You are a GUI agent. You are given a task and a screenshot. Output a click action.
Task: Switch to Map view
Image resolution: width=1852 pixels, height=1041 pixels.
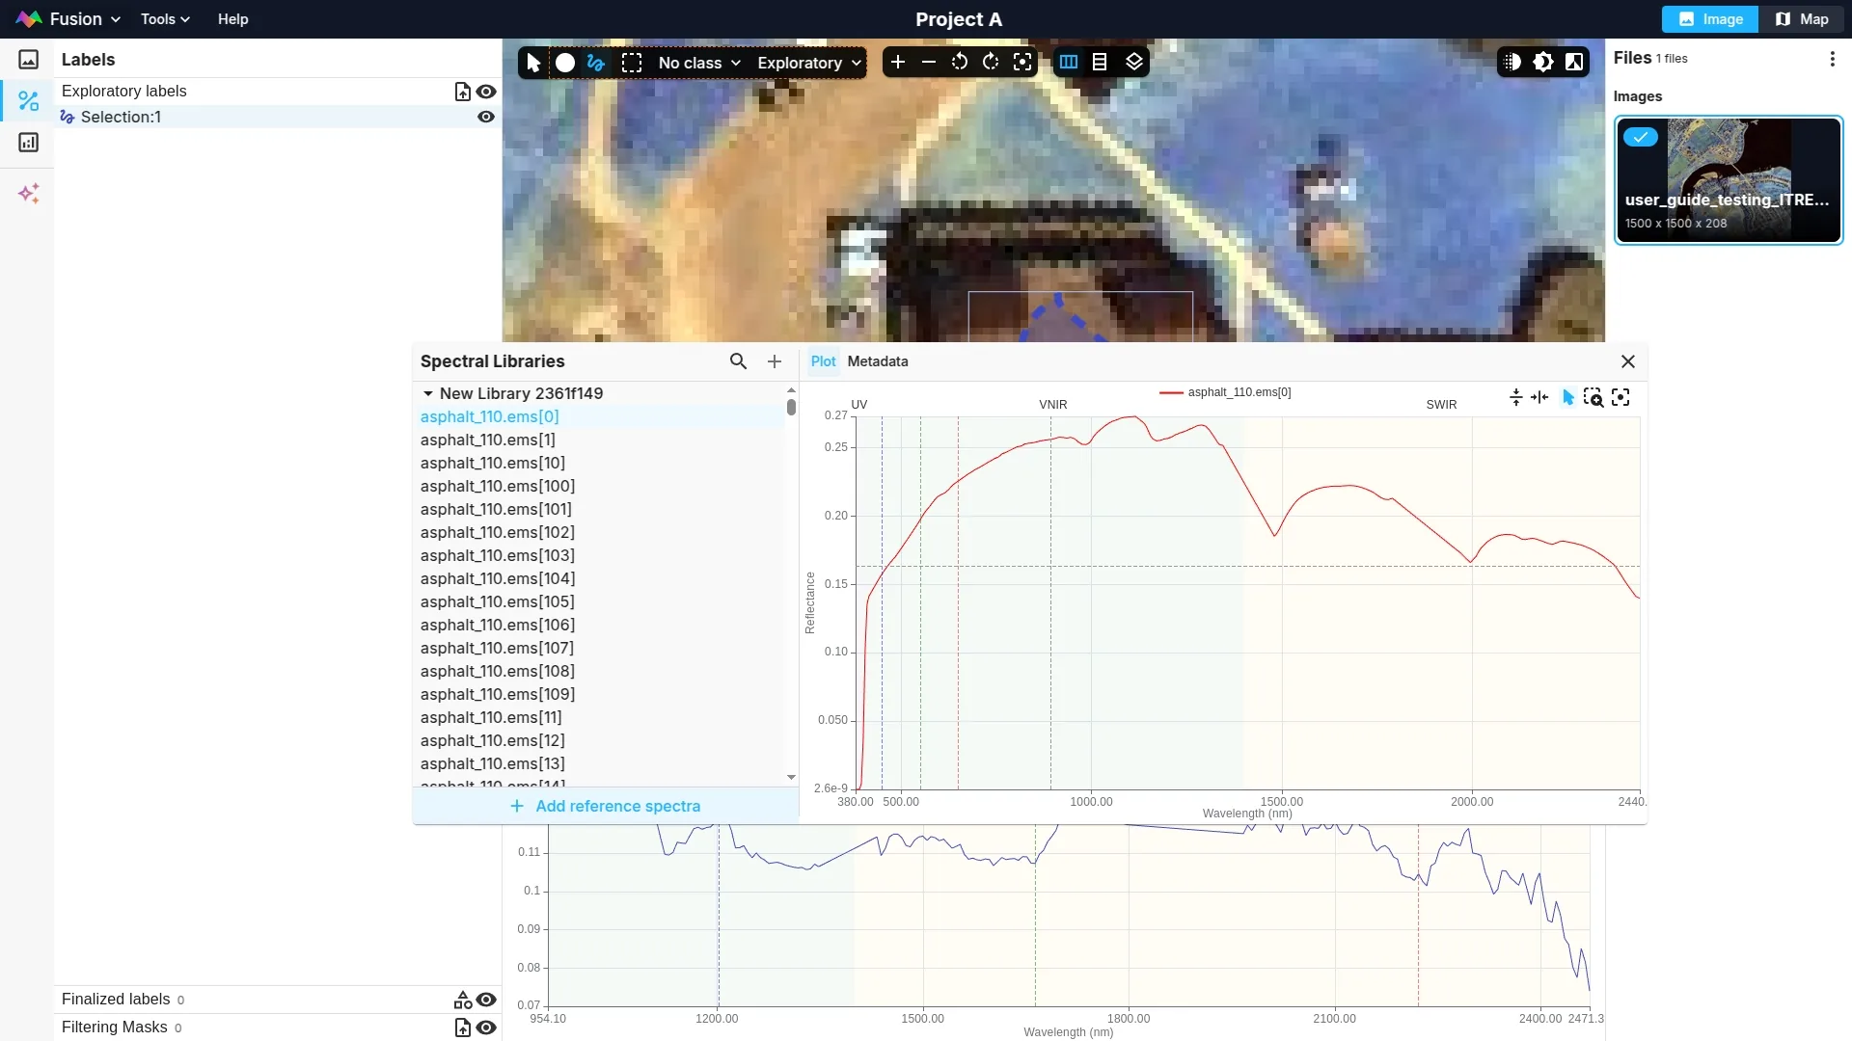pyautogui.click(x=1802, y=19)
